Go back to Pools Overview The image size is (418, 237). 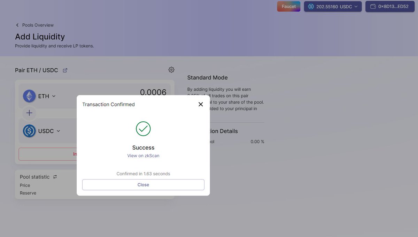(34, 25)
